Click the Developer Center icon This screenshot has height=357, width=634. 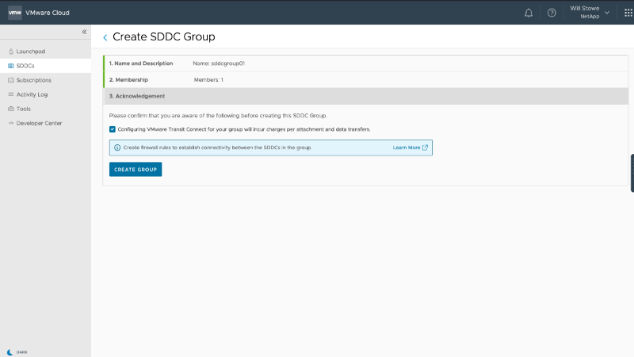pos(10,123)
